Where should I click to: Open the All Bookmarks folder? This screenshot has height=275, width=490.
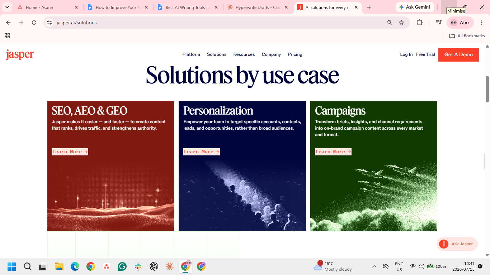(x=467, y=36)
